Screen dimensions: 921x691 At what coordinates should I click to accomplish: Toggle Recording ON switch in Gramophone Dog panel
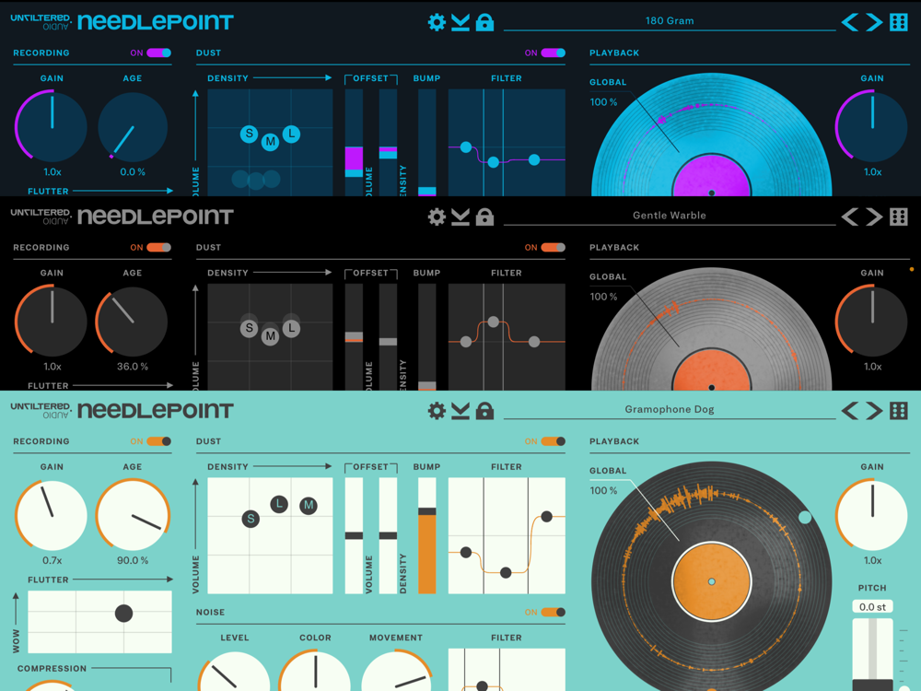[158, 441]
